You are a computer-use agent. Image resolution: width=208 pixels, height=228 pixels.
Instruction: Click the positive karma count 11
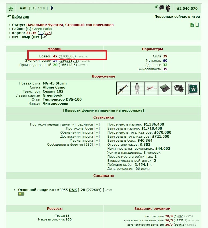coord(41,33)
